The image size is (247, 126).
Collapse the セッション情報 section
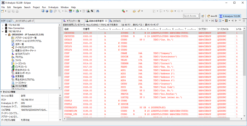click(1, 92)
